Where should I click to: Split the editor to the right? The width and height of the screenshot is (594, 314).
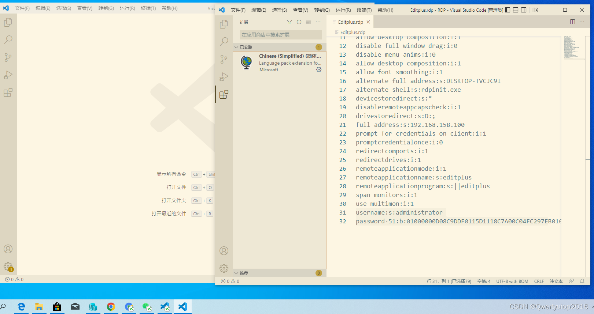572,22
